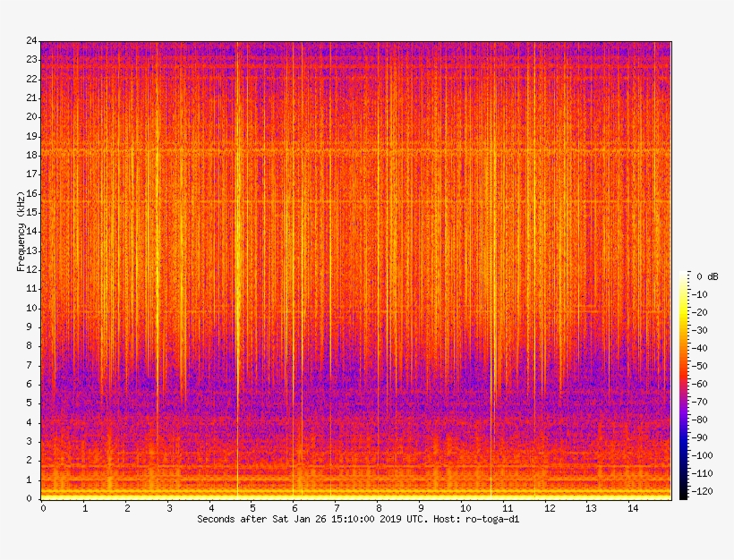The height and width of the screenshot is (560, 734).
Task: Click the rotated "Frequency (kHz)" axis title
Action: 20,231
